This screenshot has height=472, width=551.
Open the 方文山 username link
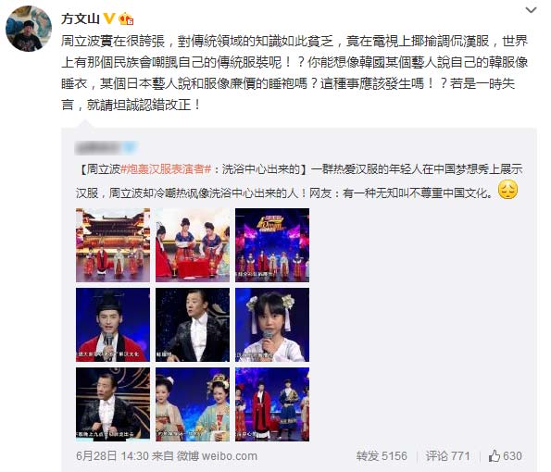point(81,19)
